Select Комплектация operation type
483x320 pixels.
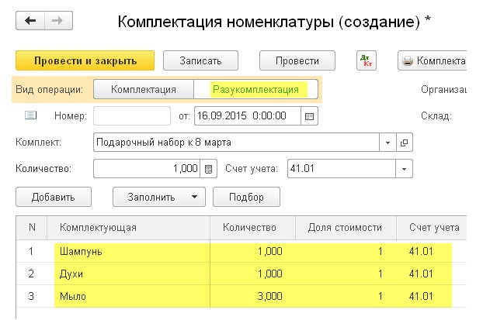click(144, 89)
